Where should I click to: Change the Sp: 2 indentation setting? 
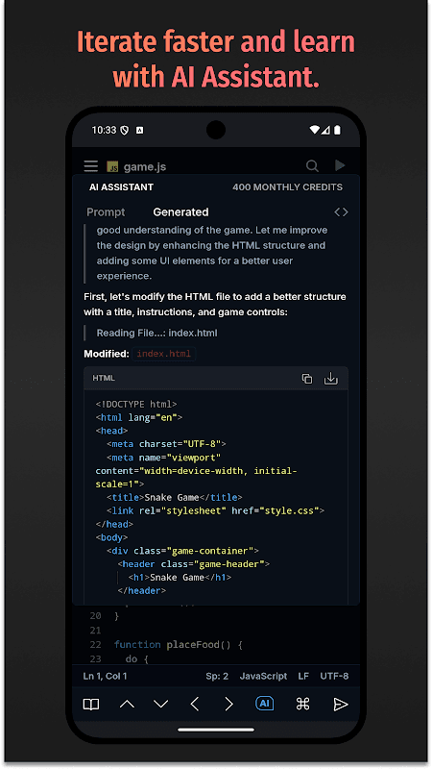(217, 676)
